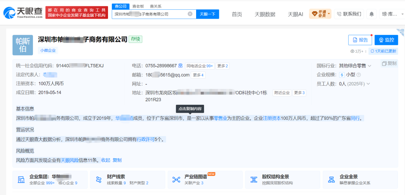Go to 首页

click(237, 14)
